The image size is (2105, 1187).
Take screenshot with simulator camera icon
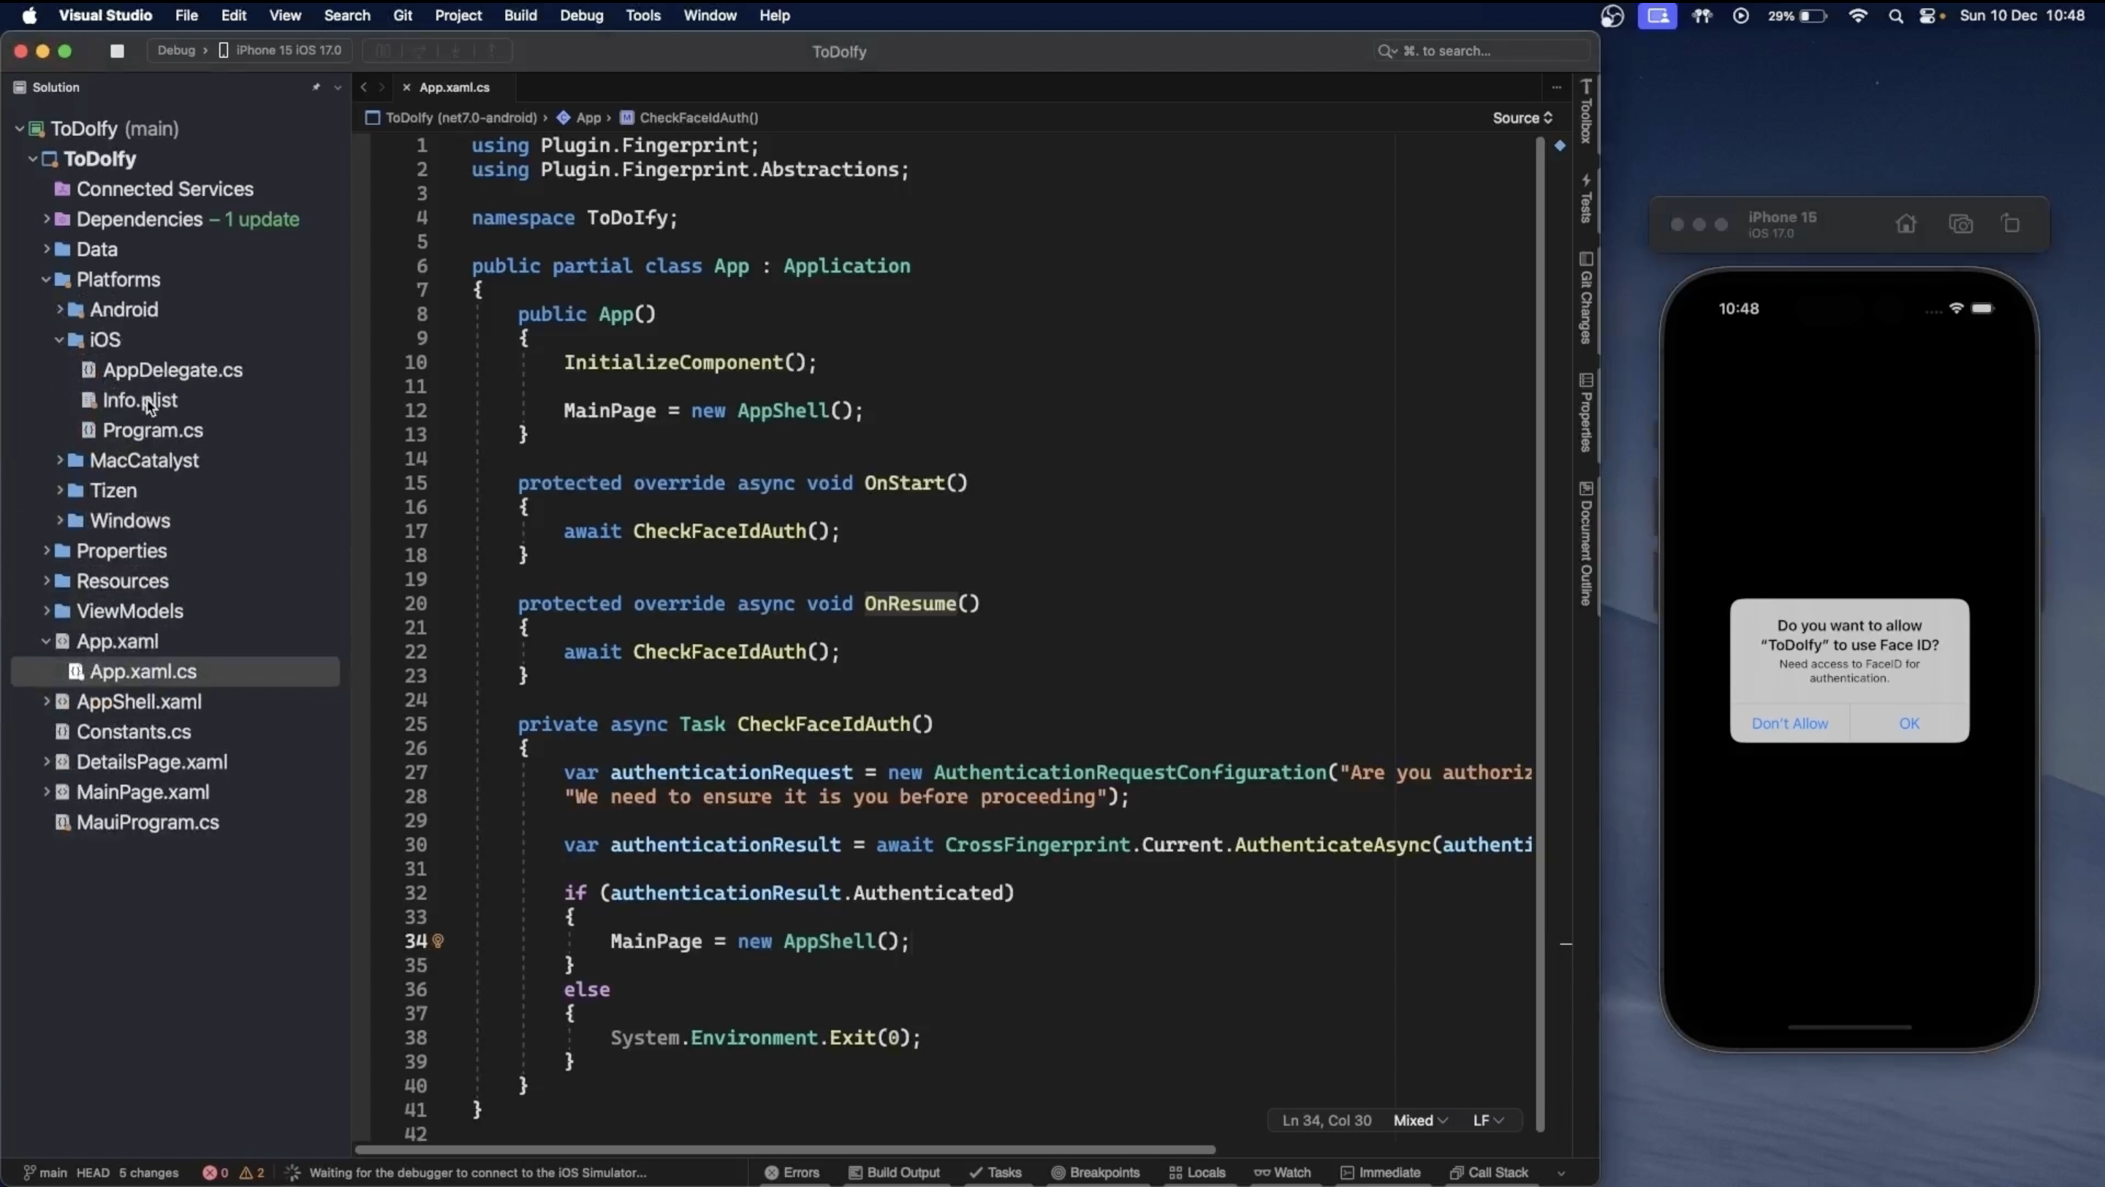point(1960,223)
